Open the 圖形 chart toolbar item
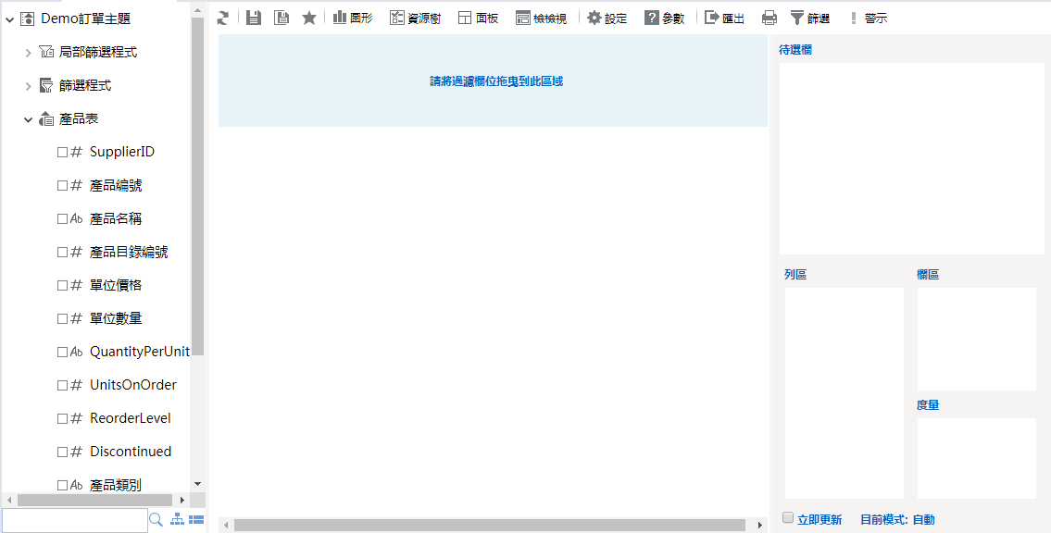1051x533 pixels. point(352,18)
